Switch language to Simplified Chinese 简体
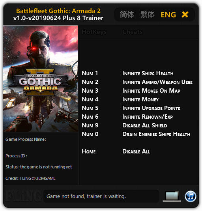 127,15
